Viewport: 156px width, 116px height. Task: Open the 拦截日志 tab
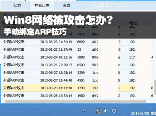tap(42, 5)
